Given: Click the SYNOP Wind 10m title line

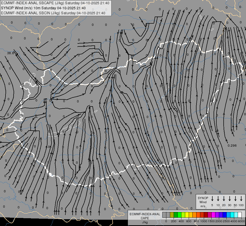Looking at the screenshot, I should pyautogui.click(x=43, y=8).
